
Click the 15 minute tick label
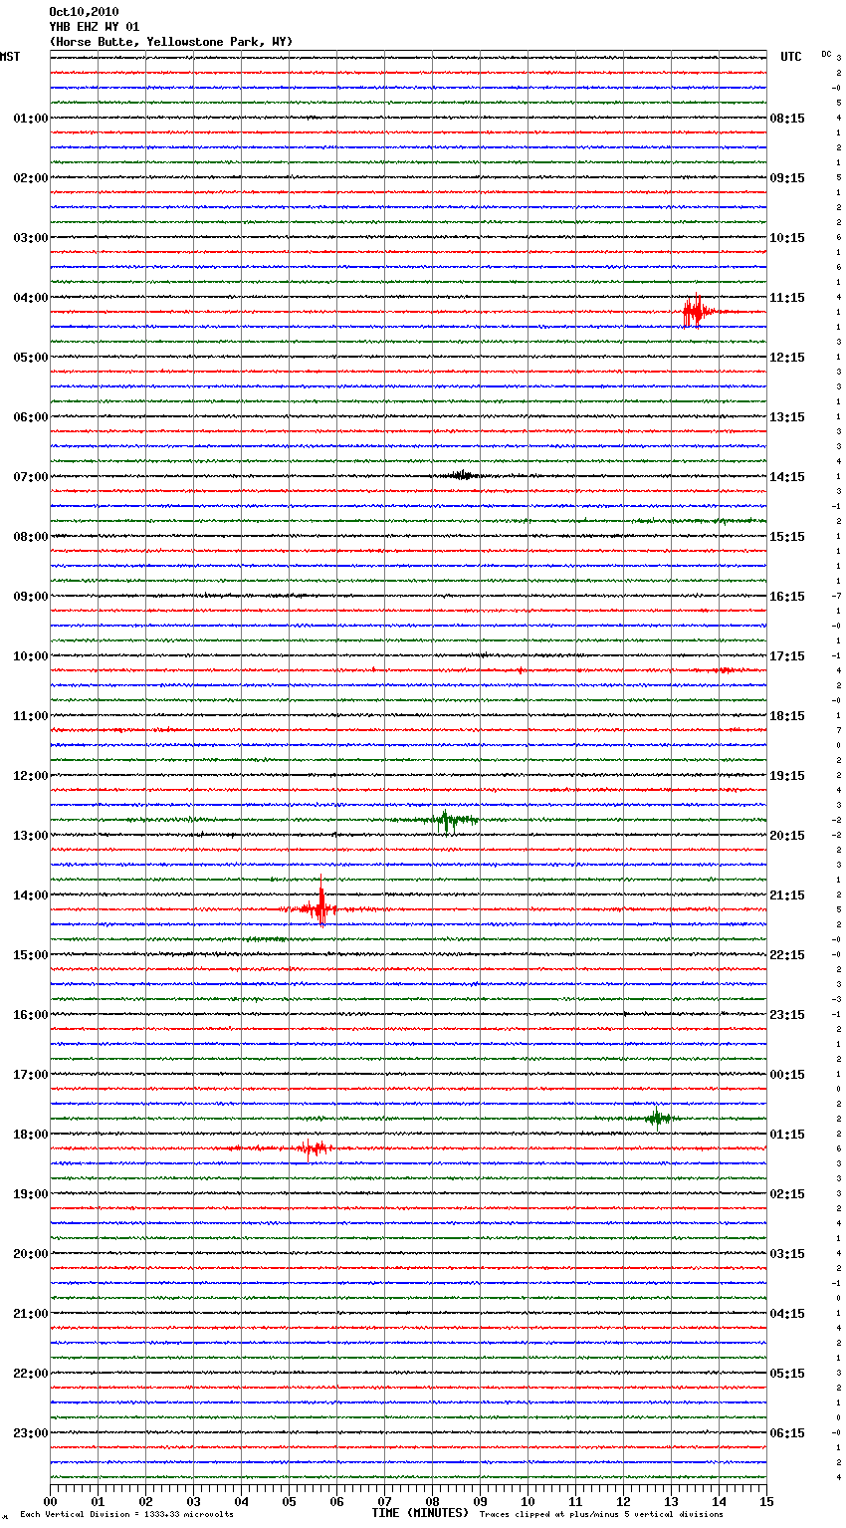coord(766,1501)
